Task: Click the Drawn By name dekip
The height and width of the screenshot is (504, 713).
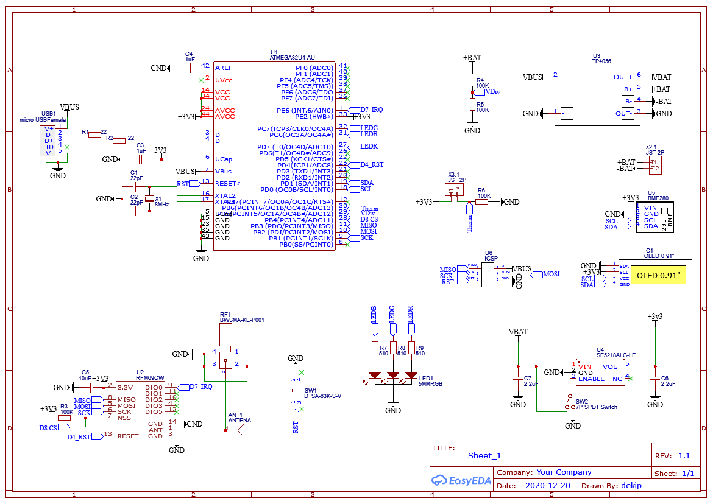Action: coord(631,485)
